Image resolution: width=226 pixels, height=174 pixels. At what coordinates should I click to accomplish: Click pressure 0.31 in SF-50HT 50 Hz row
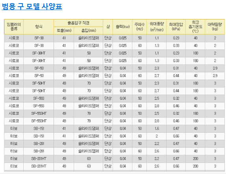click(176, 83)
